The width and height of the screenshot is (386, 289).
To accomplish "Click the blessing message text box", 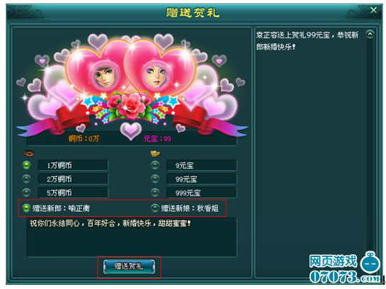I will click(132, 237).
